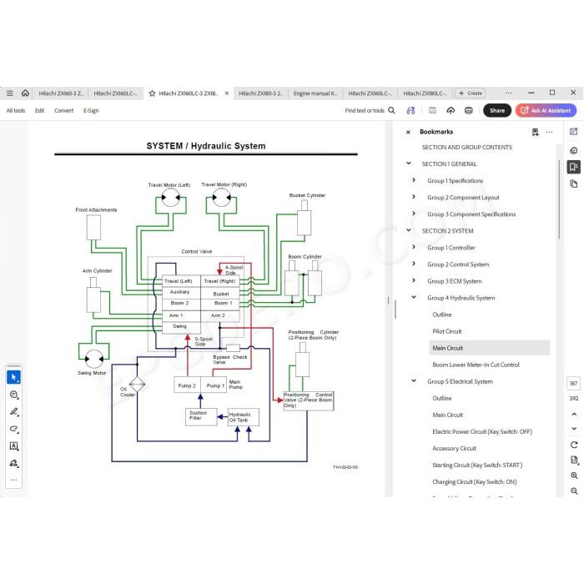This screenshot has width=584, height=584.
Task: Select the highlighter pen tool
Action: (14, 411)
